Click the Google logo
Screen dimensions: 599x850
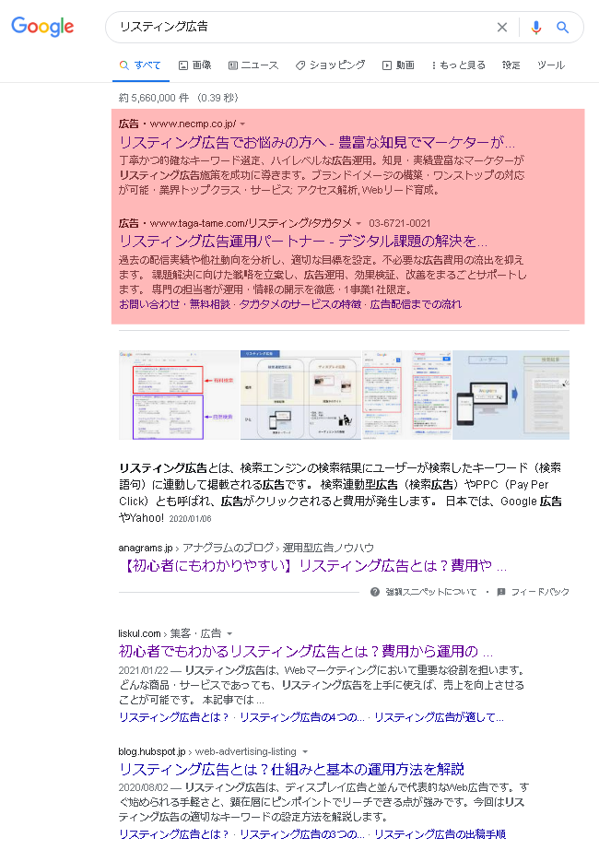tap(42, 26)
